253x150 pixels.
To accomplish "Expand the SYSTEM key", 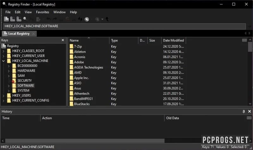I will coord(9,91).
